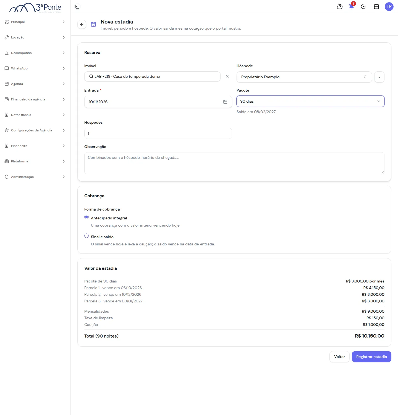Click the Voltar button
Screen dimensions: 398x415
(x=339, y=357)
